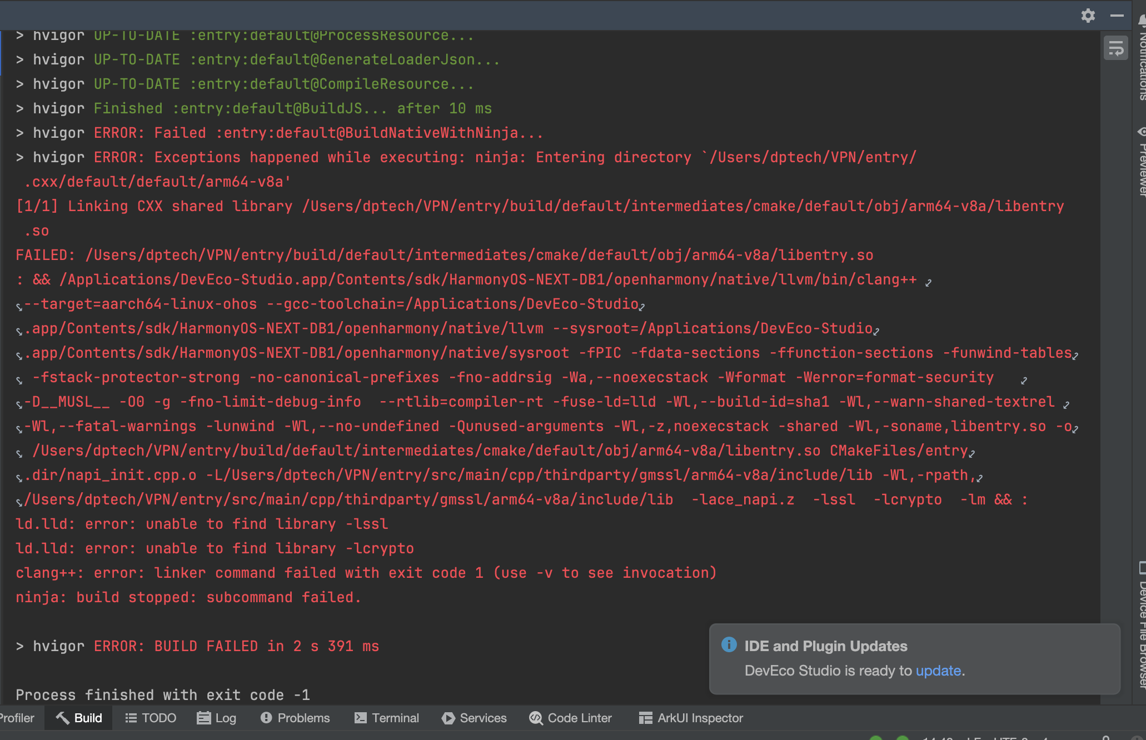Click the 'UP-TO-DATE :entry:default@CompileResource' line
1146x740 pixels.
(245, 84)
